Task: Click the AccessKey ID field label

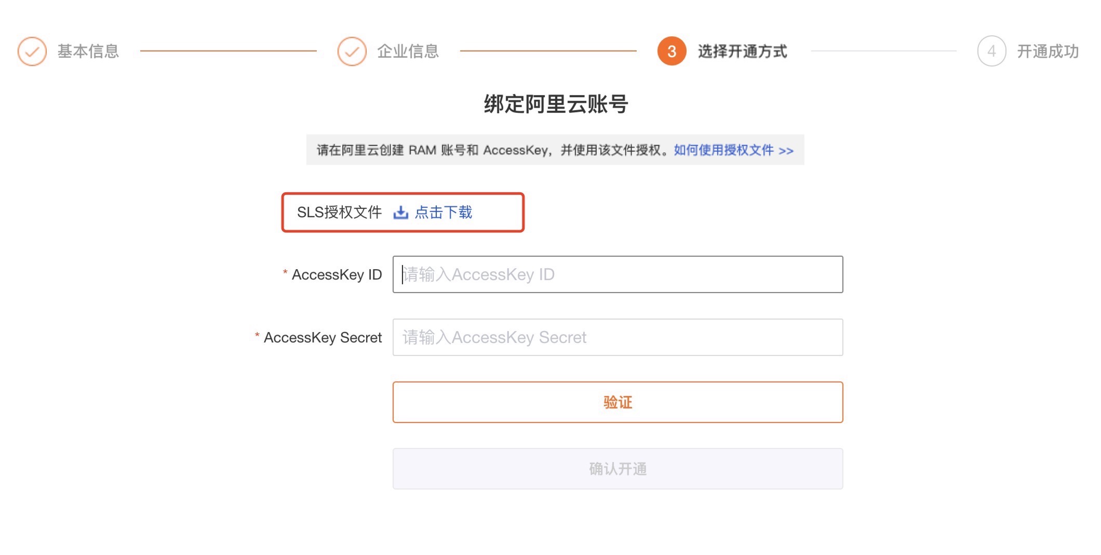Action: pos(337,274)
